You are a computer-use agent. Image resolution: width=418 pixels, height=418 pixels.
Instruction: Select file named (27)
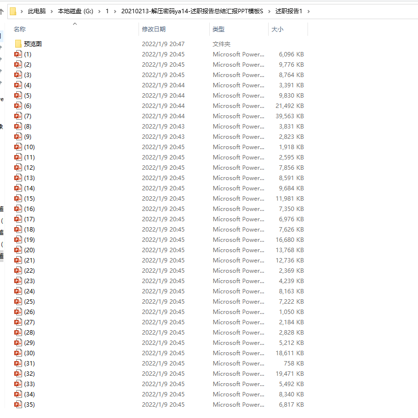click(x=29, y=322)
